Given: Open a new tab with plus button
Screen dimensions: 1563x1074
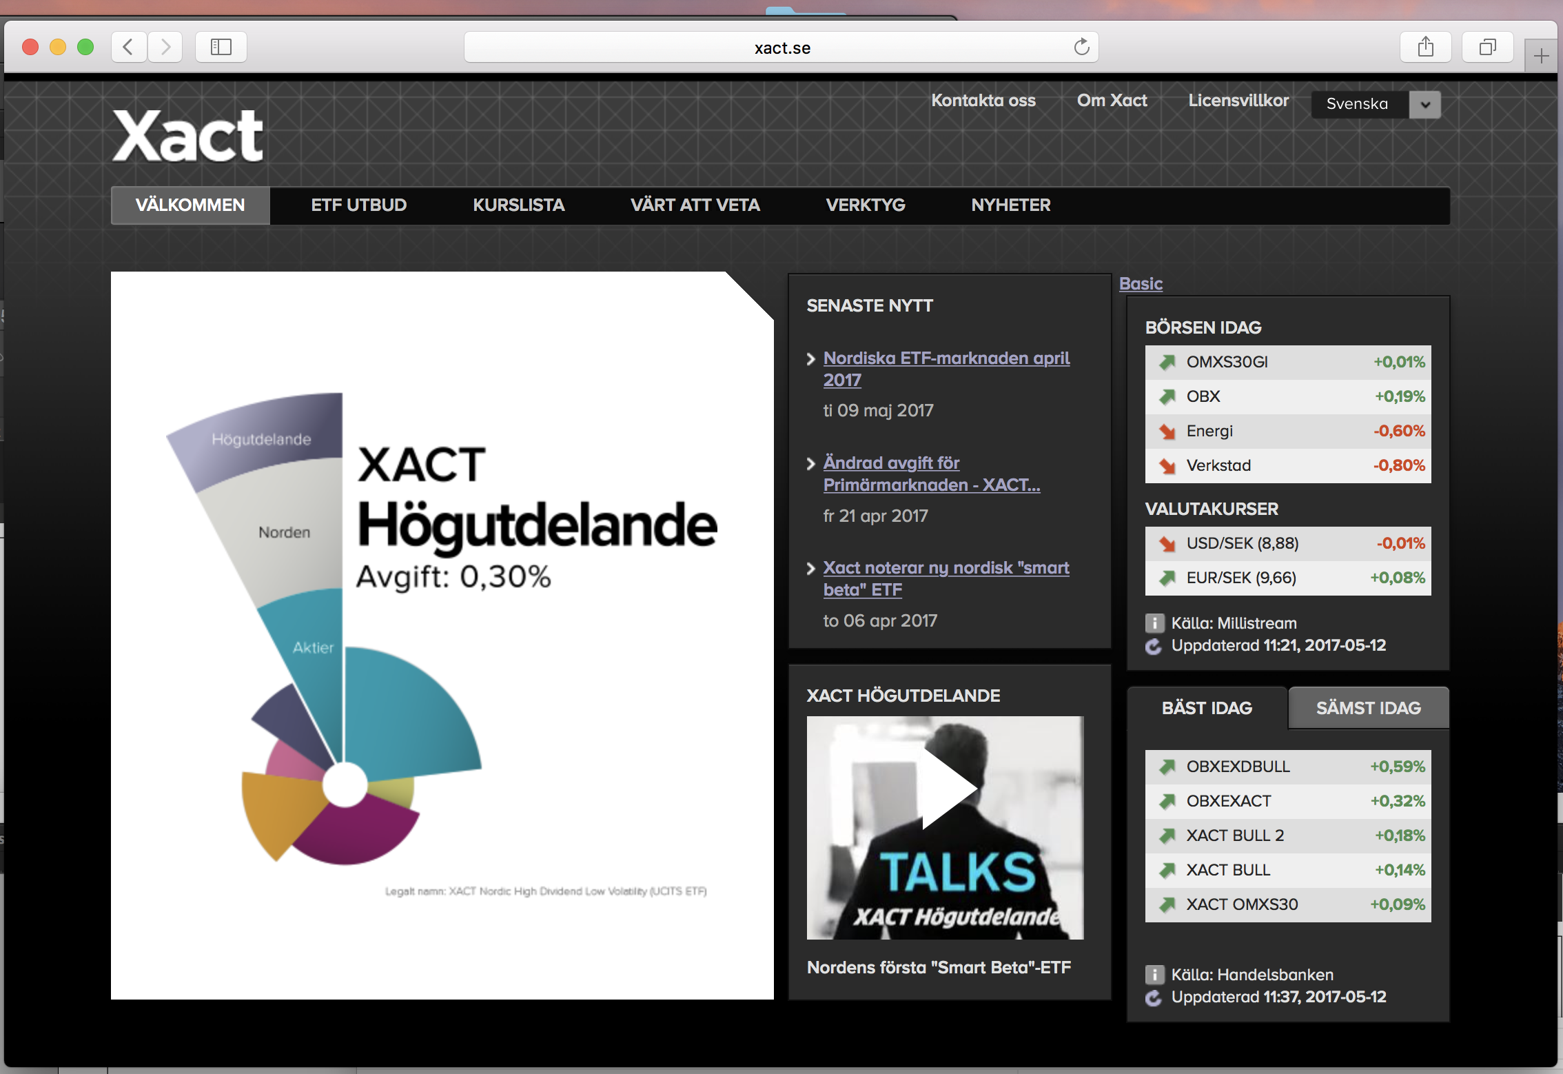Looking at the screenshot, I should pos(1542,56).
